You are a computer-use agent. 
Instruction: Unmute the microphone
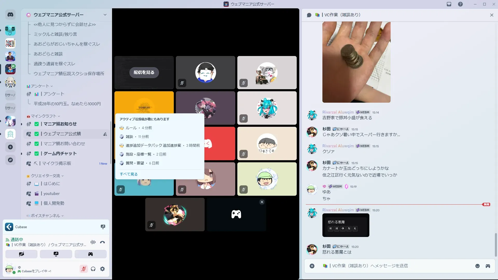coord(84,269)
